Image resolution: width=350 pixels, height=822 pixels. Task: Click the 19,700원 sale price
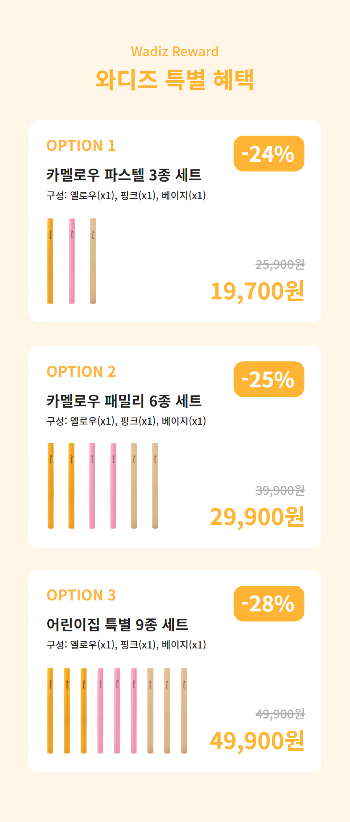[257, 291]
